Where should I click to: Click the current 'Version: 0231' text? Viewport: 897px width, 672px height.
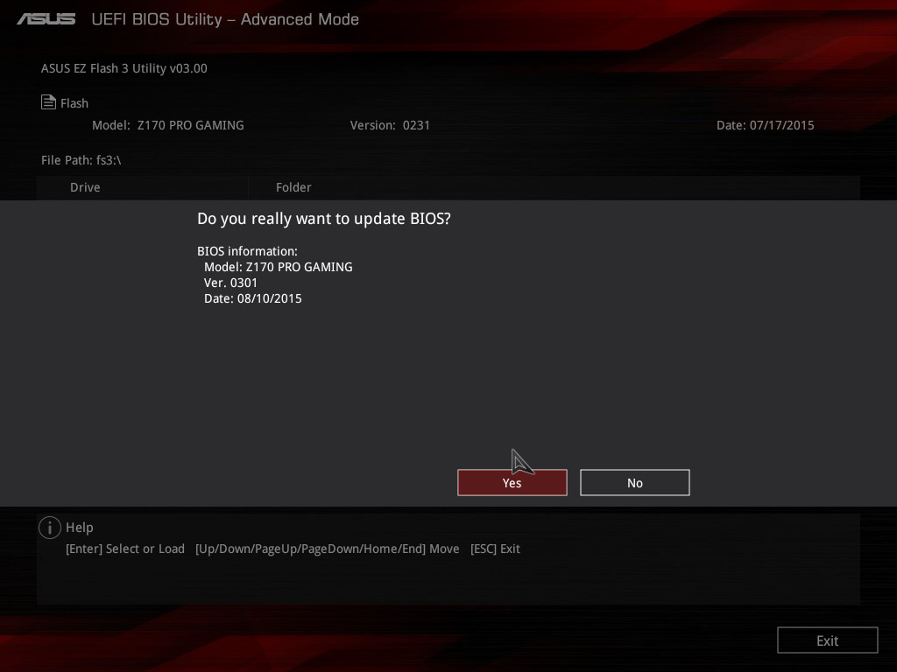click(x=390, y=125)
